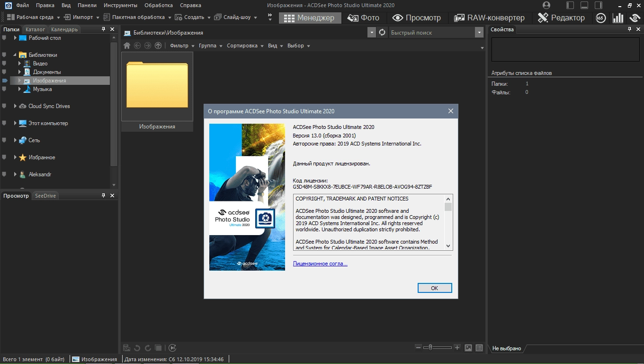Switch to Редактор mode
This screenshot has width=644, height=364.
pyautogui.click(x=561, y=18)
